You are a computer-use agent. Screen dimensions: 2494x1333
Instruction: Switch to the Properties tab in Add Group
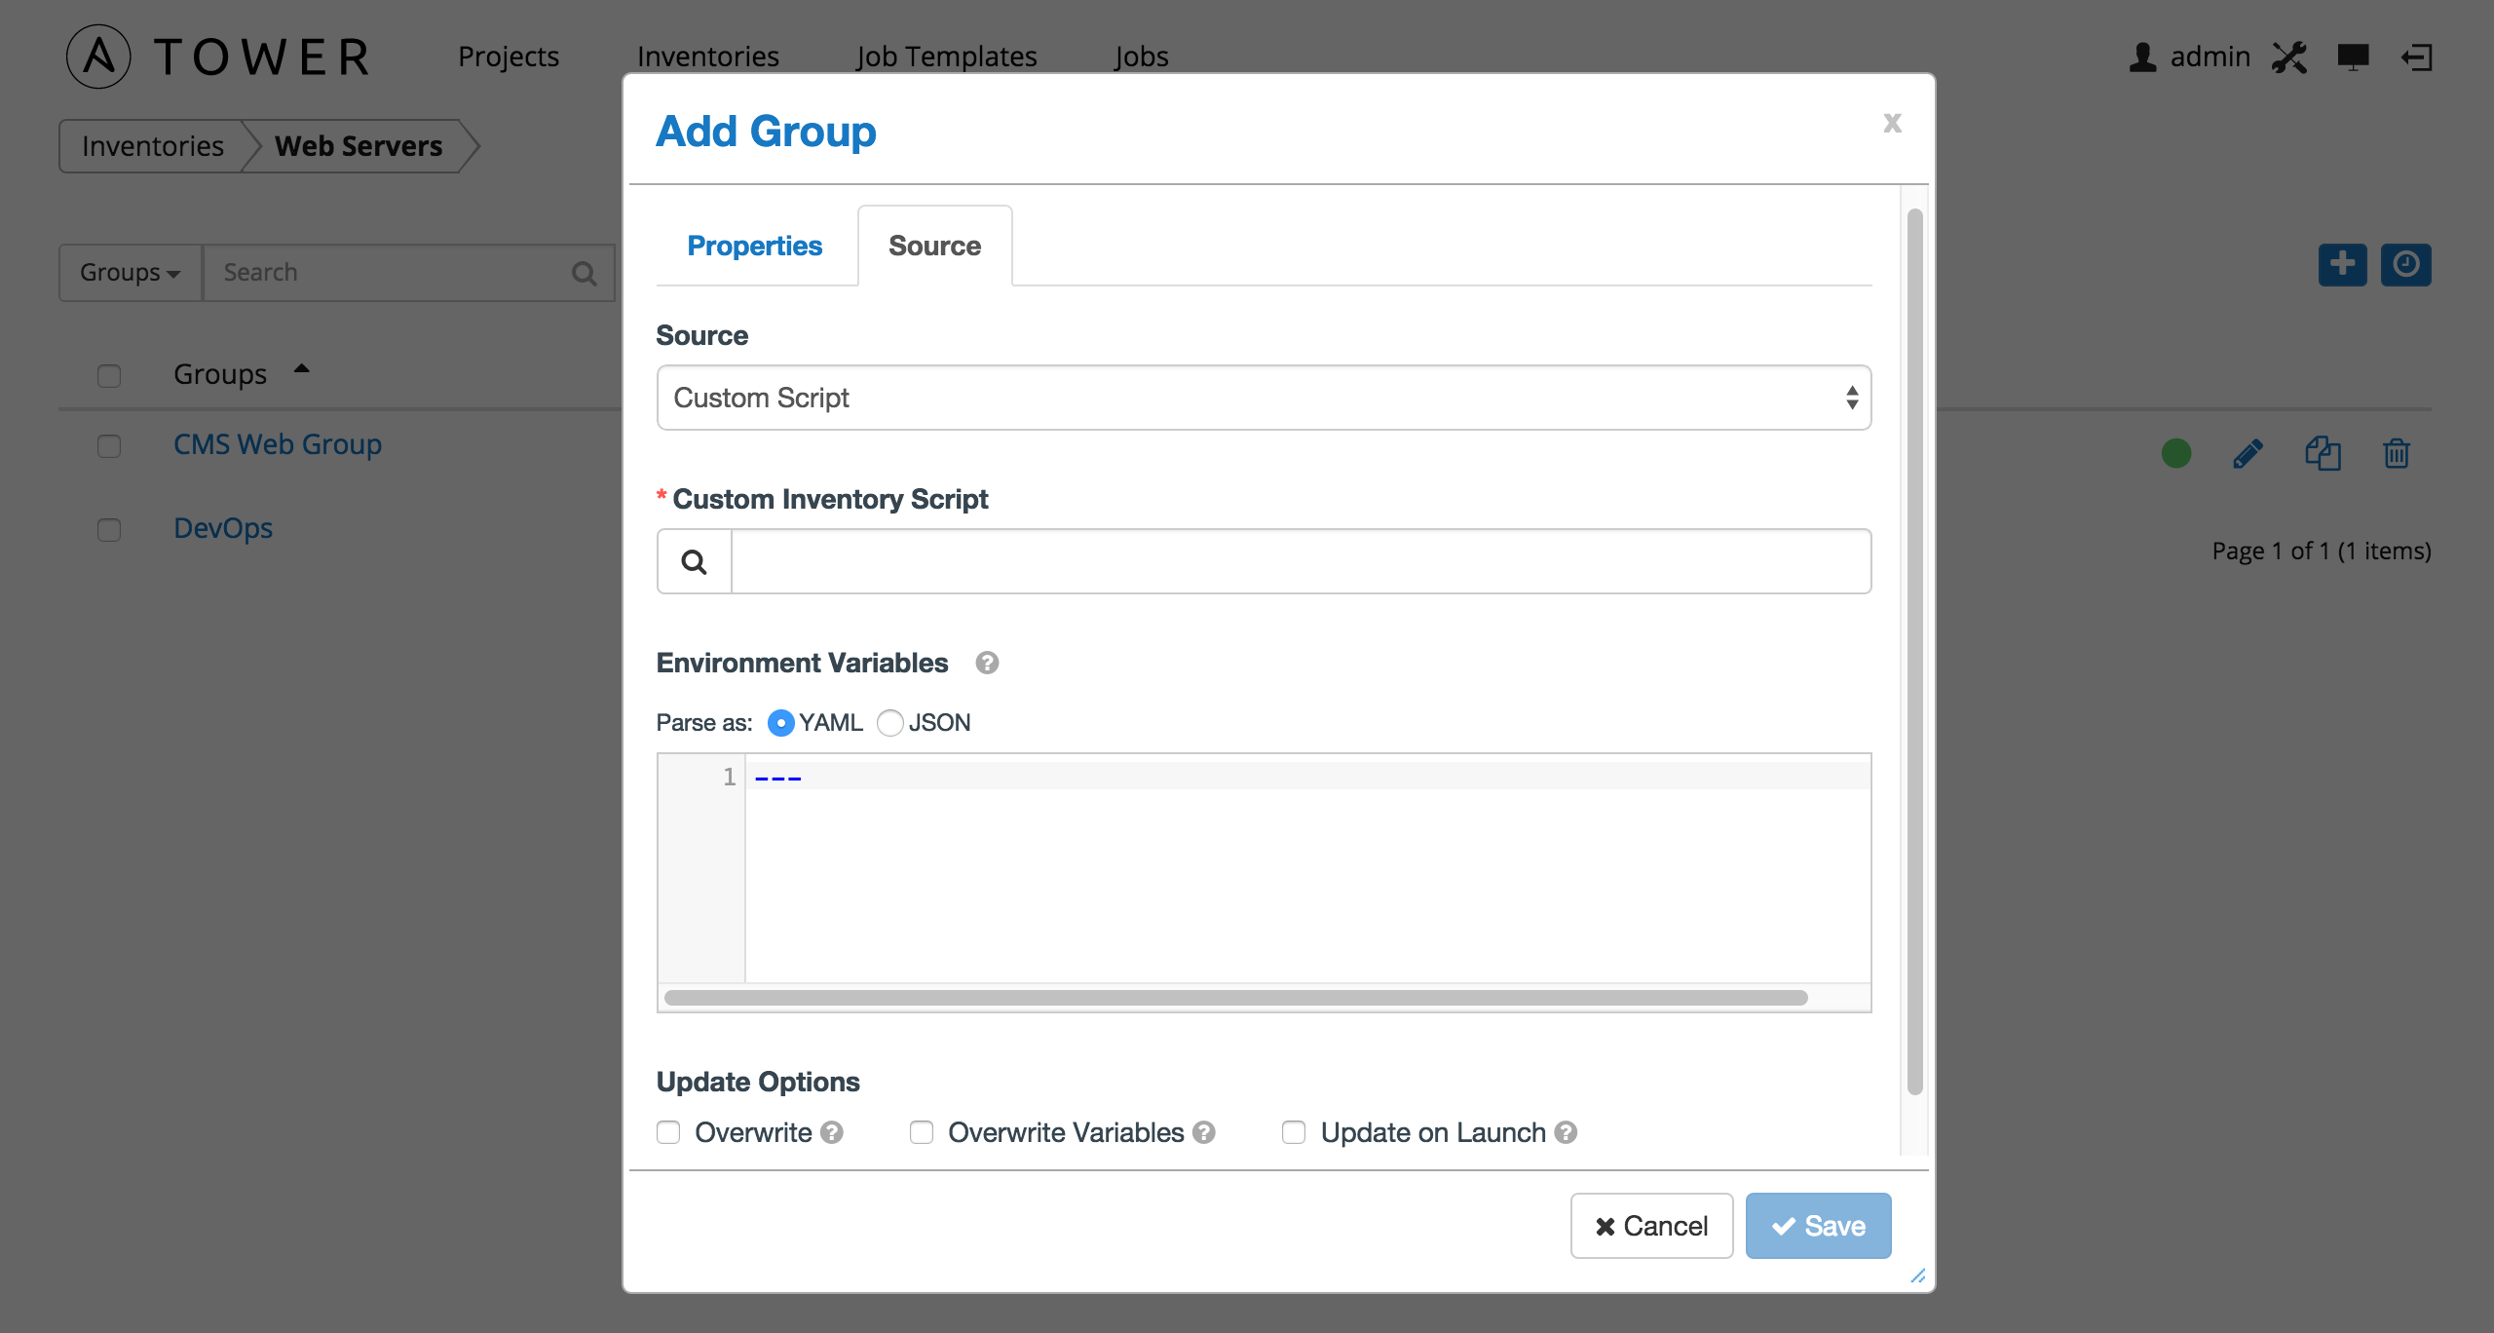click(x=755, y=246)
